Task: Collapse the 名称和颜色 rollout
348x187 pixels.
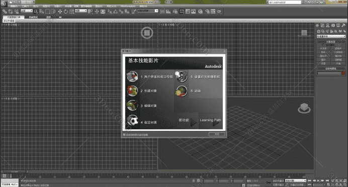Action: [331, 69]
